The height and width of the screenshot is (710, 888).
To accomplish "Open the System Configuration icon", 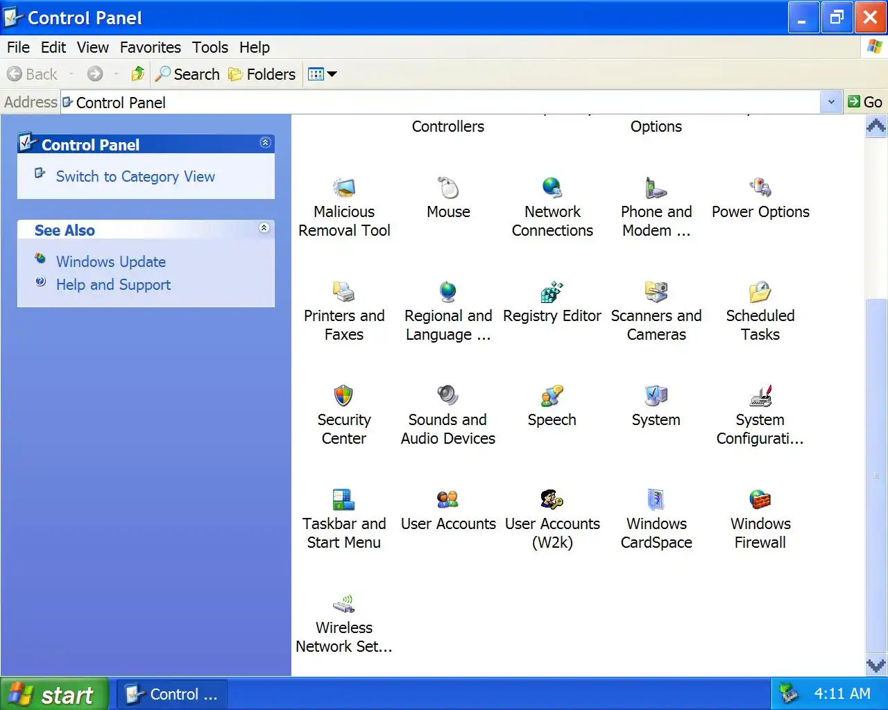I will click(760, 396).
